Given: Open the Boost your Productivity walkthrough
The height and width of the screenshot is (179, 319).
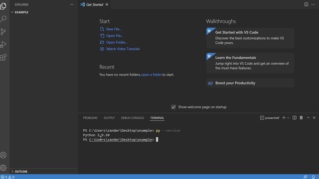Looking at the screenshot, I should pyautogui.click(x=250, y=83).
